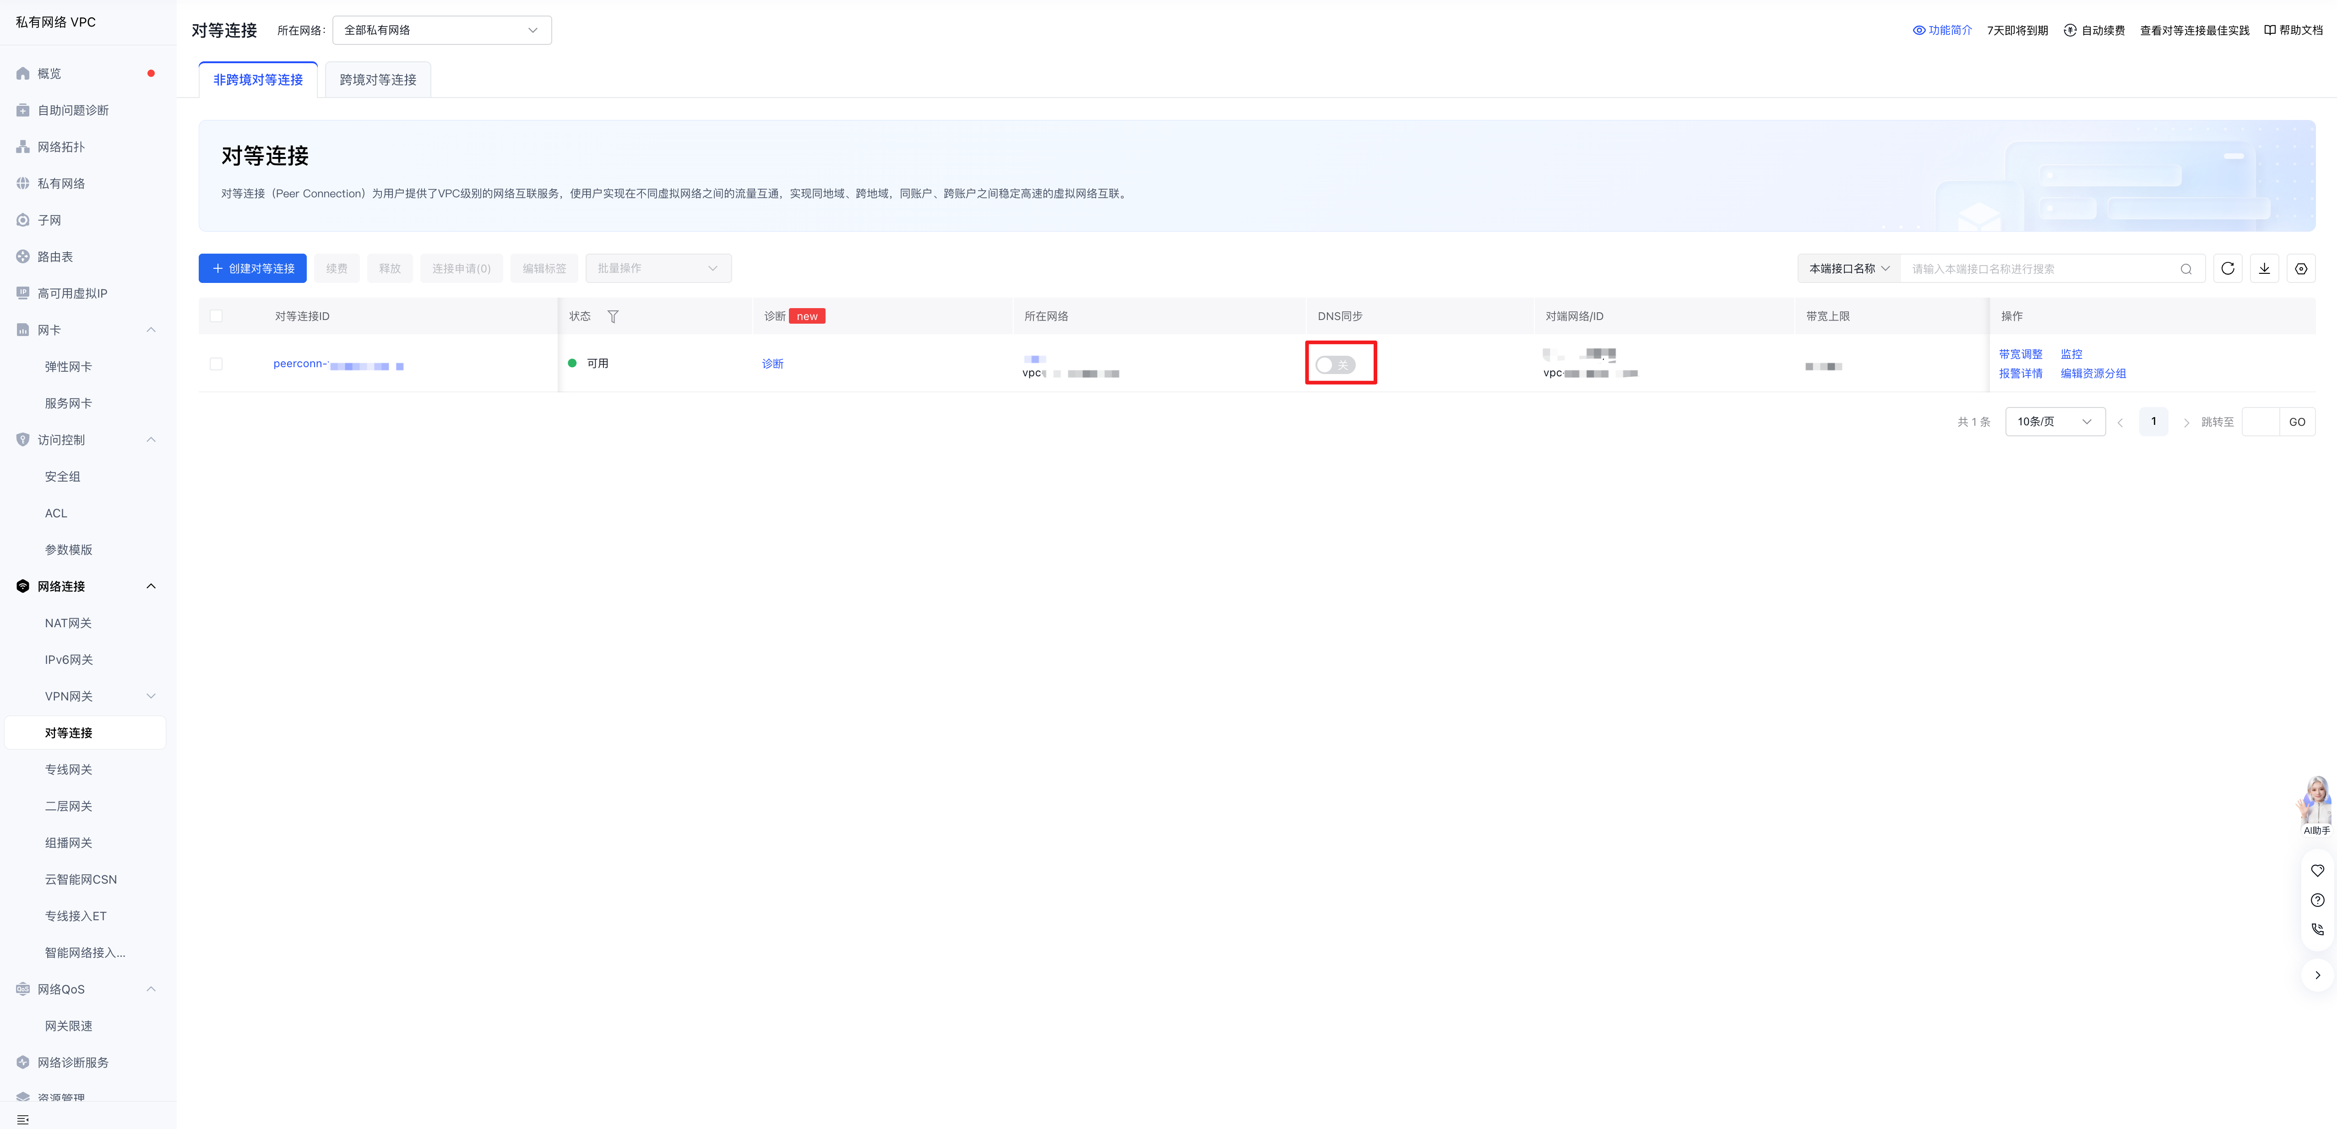Open the peerconn connection ID link

pos(338,364)
